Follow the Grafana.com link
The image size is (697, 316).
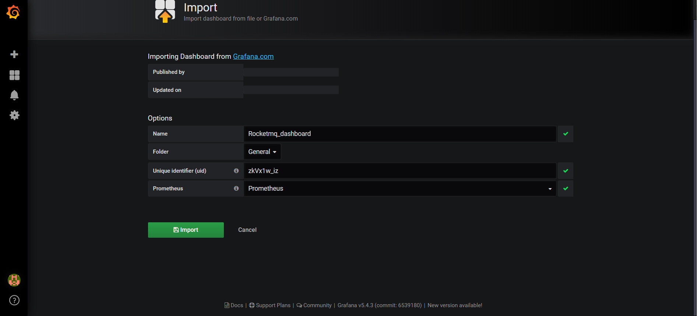click(x=253, y=57)
